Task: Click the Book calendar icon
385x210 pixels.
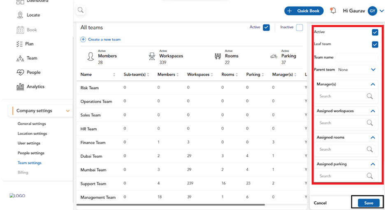Action: [x=20, y=30]
